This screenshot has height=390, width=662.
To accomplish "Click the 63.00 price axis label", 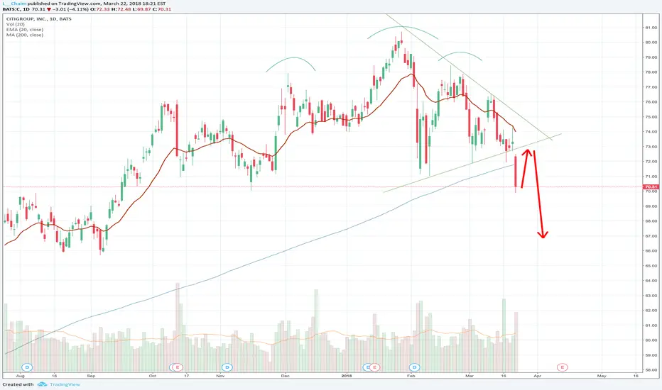I will [x=651, y=296].
